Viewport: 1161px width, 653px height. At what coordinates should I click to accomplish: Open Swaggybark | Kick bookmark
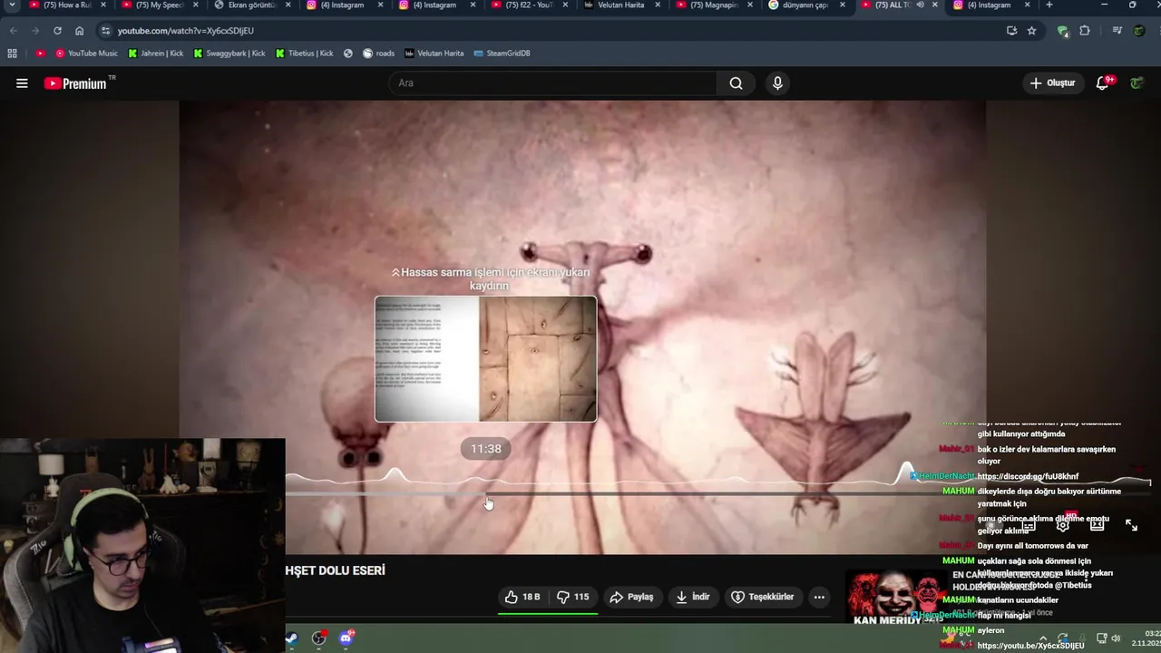tap(229, 54)
